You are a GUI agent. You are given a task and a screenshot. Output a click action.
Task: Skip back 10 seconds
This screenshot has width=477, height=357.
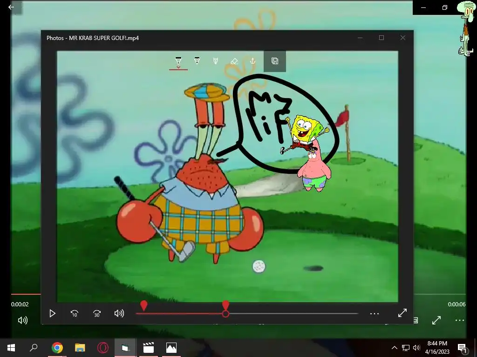pyautogui.click(x=75, y=313)
